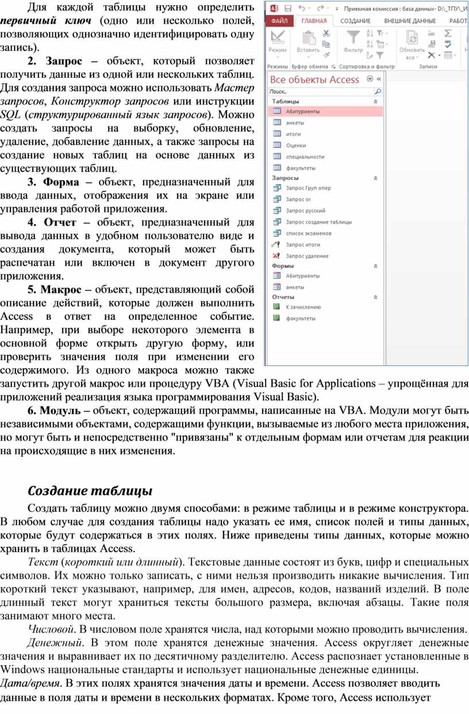This screenshot has width=469, height=714.
Task: Open the ФАЙЛ tab
Action: tap(280, 21)
